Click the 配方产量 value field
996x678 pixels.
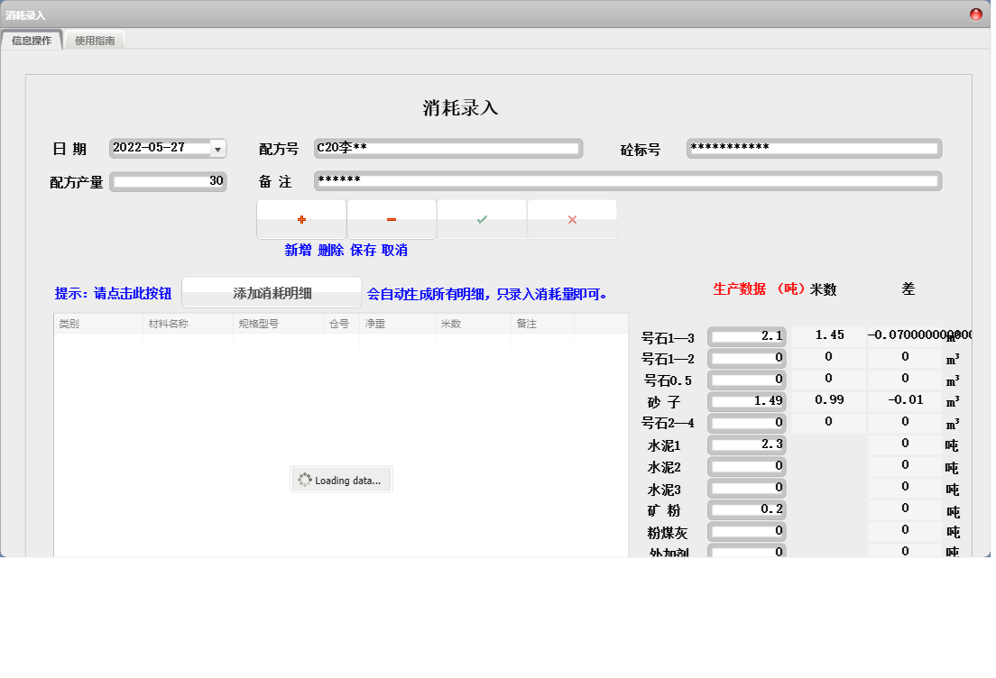tap(168, 181)
